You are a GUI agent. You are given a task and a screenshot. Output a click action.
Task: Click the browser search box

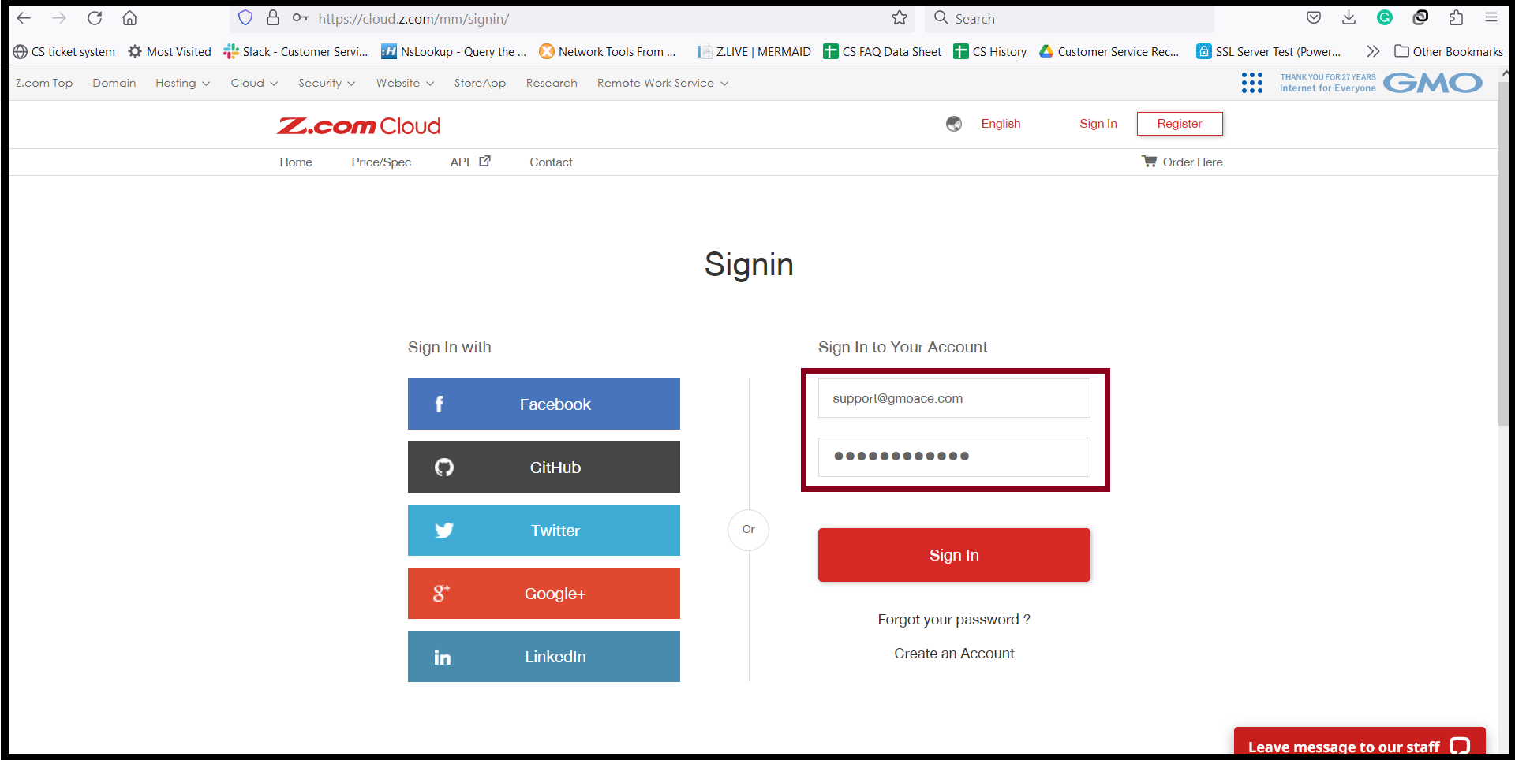click(x=1069, y=18)
